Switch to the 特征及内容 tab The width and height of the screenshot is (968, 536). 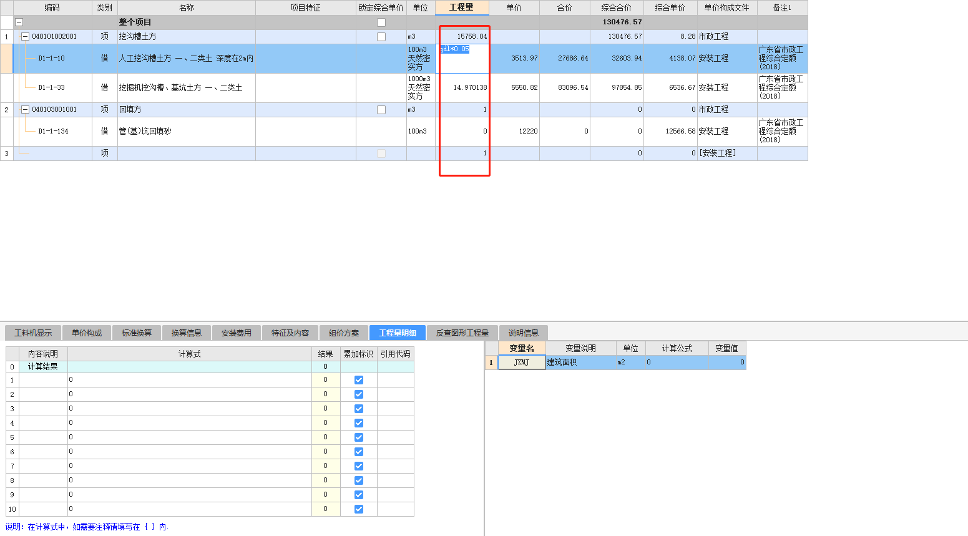point(290,333)
